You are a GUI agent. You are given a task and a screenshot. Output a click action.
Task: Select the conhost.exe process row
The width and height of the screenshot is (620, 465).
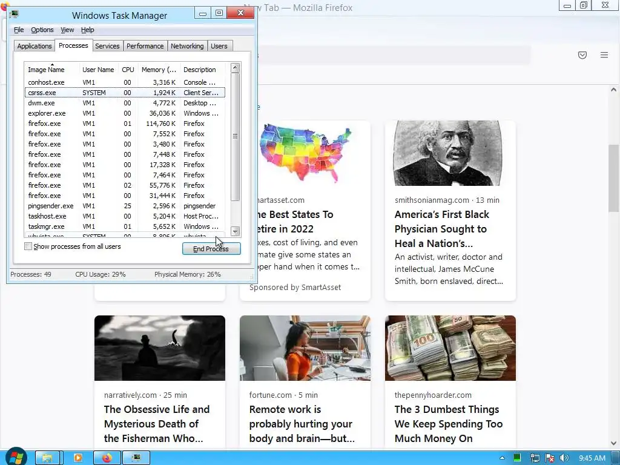coord(125,82)
